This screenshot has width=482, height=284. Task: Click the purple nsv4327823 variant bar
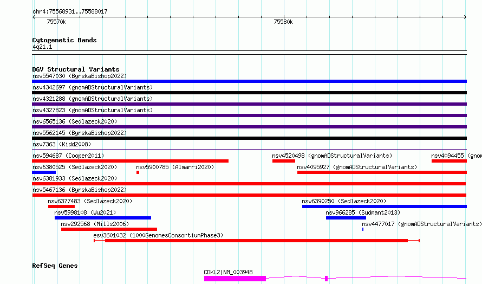pyautogui.click(x=249, y=115)
